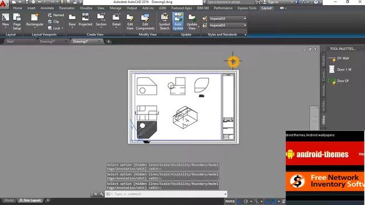This screenshot has width=365, height=205.
Task: Open the Express Tools tab
Action: (x=247, y=8)
